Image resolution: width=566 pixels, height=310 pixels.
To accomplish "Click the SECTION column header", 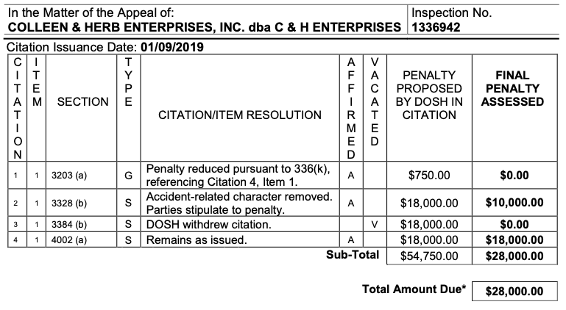I will pyautogui.click(x=82, y=101).
